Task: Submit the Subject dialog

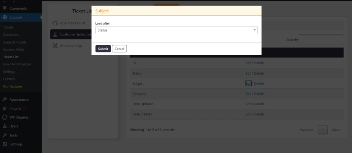Action: [103, 49]
